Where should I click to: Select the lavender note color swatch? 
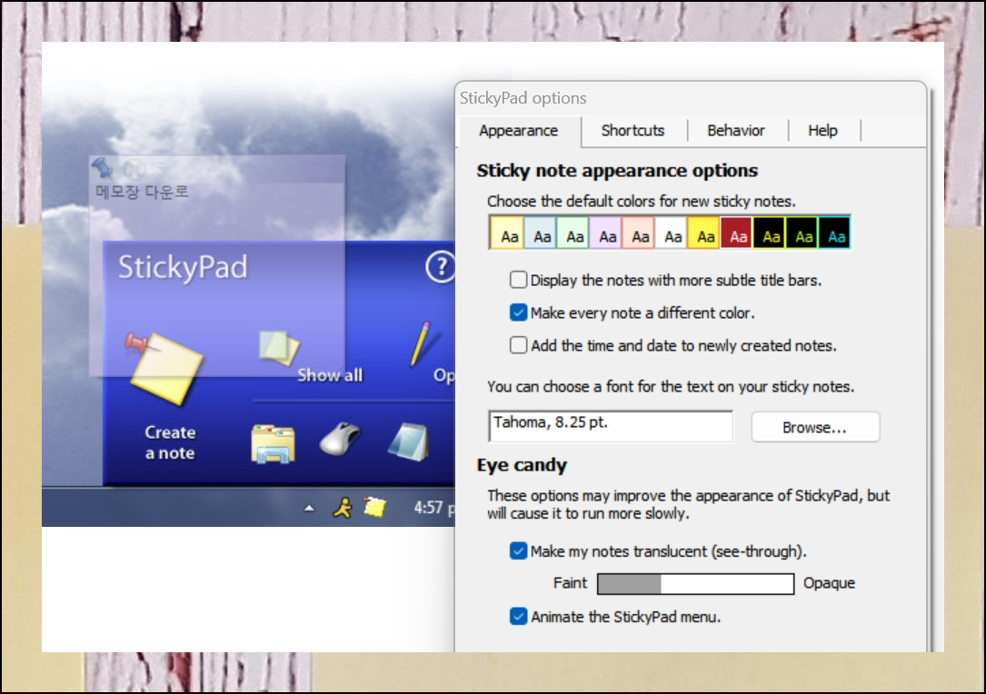(x=605, y=233)
